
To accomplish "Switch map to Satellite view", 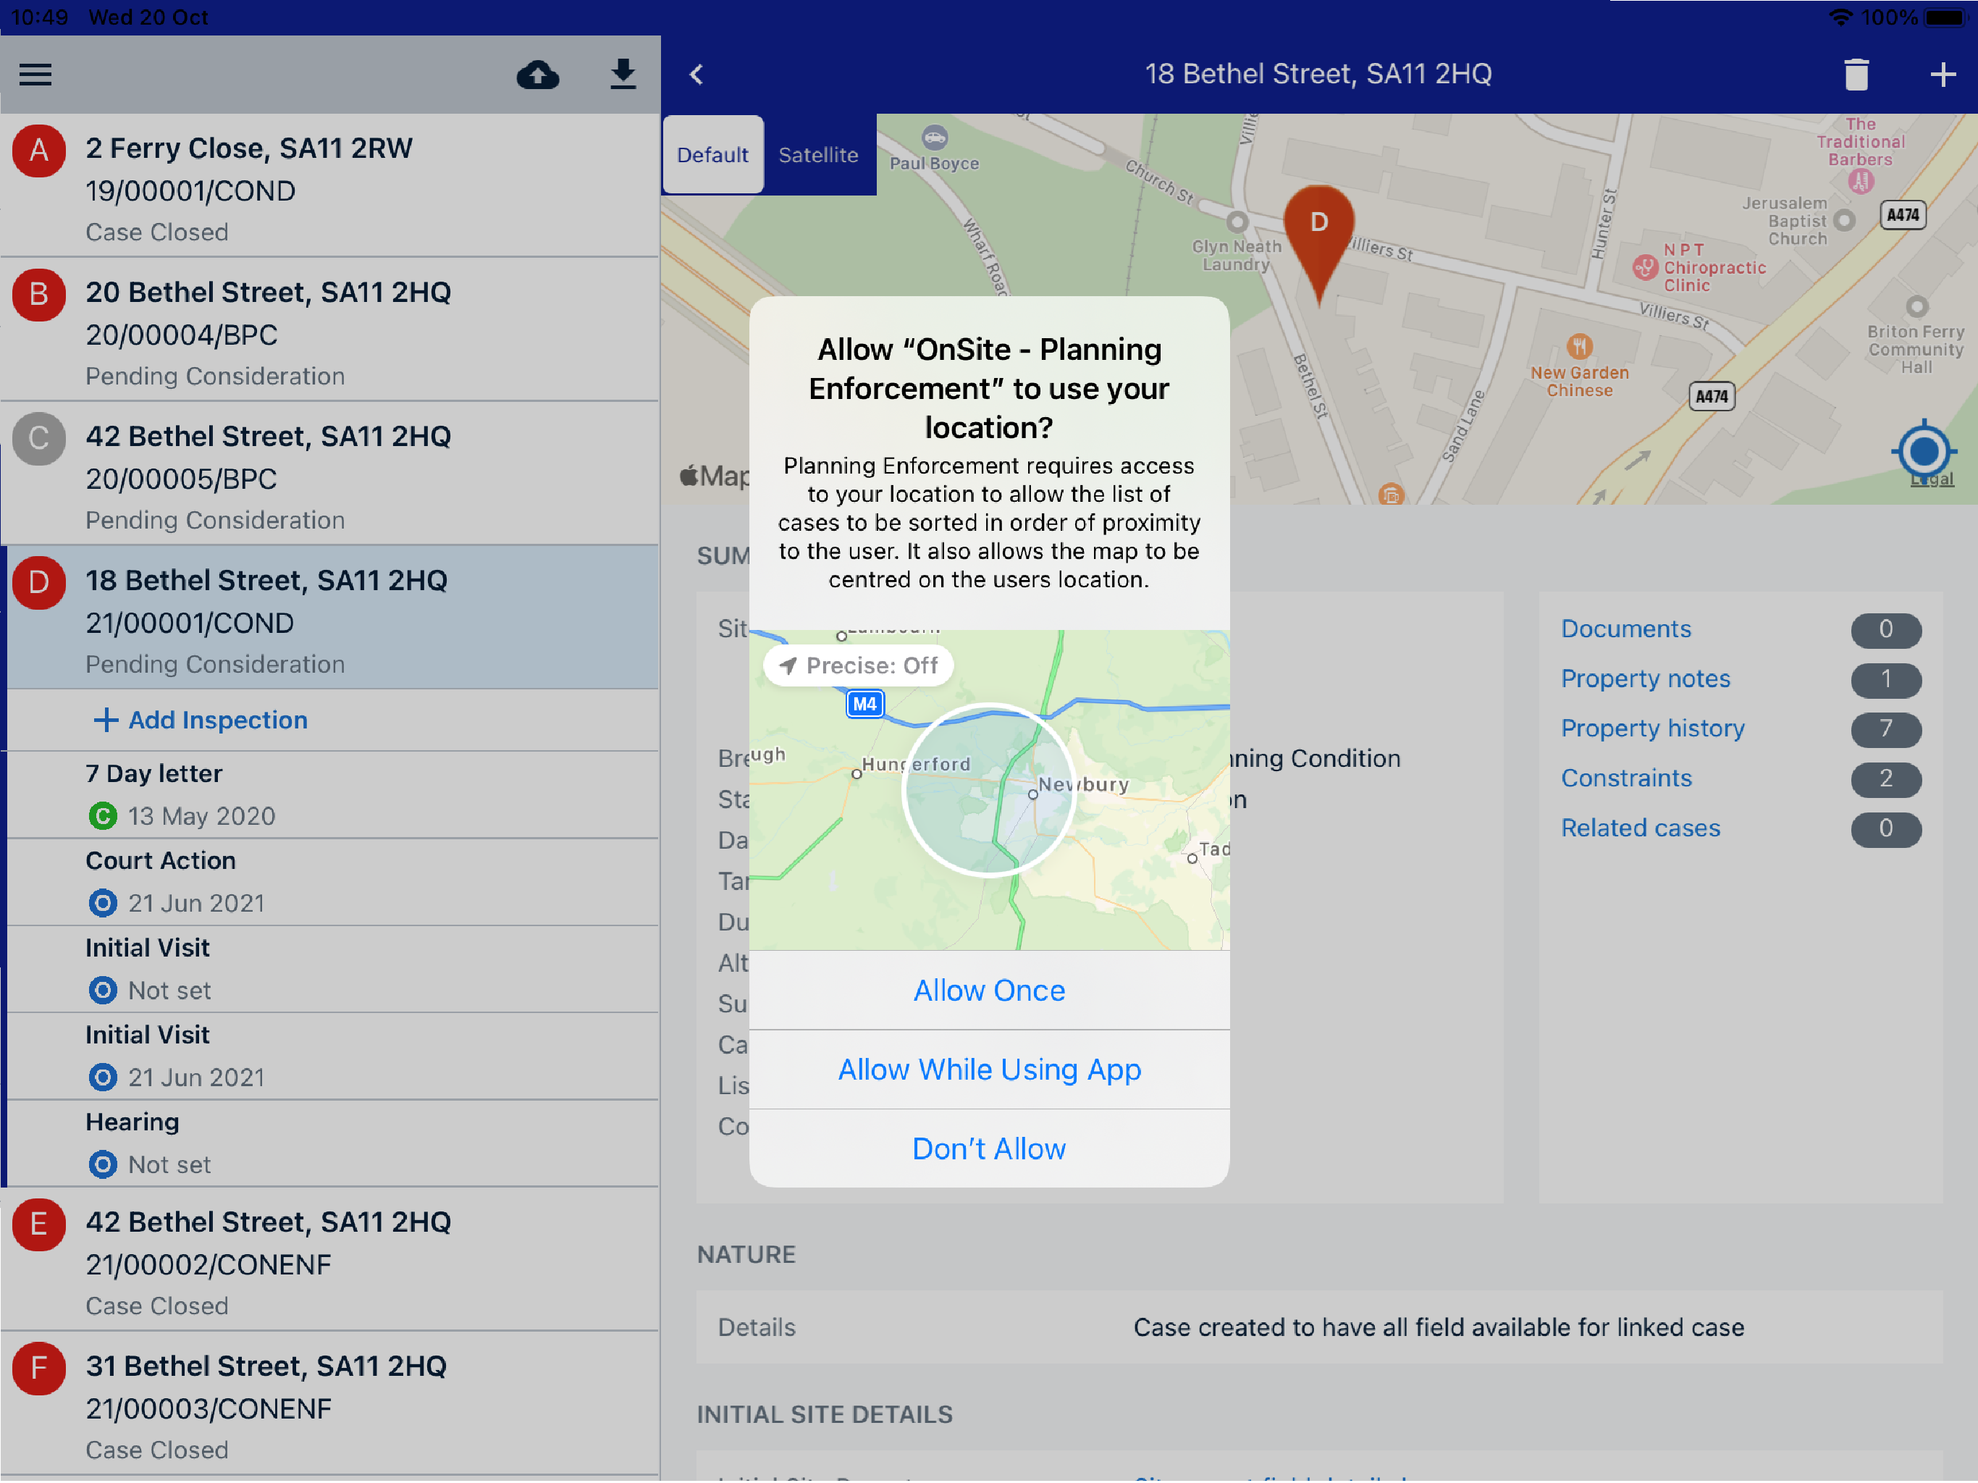I will [x=818, y=155].
